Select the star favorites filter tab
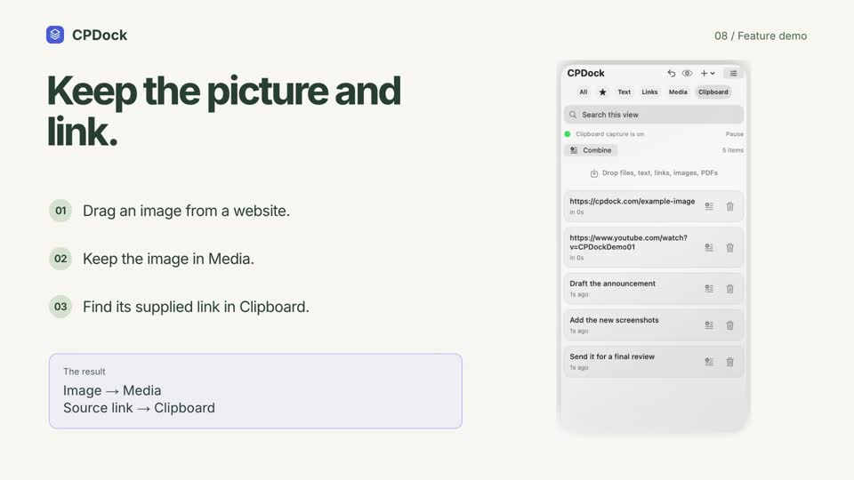 point(602,92)
